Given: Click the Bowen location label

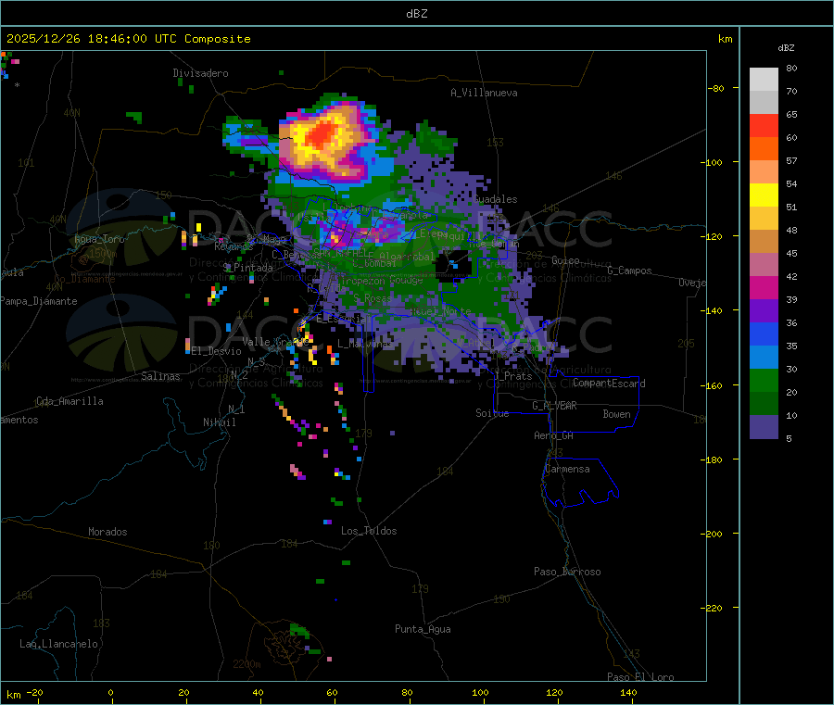Looking at the screenshot, I should (616, 414).
